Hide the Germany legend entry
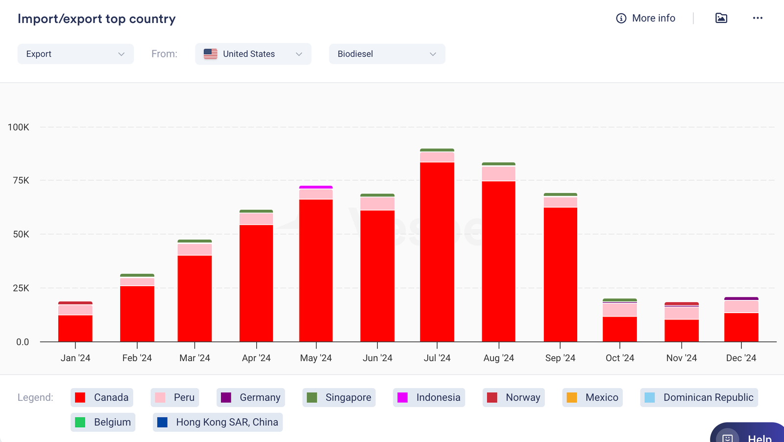Screen dimensions: 784x442 point(250,397)
